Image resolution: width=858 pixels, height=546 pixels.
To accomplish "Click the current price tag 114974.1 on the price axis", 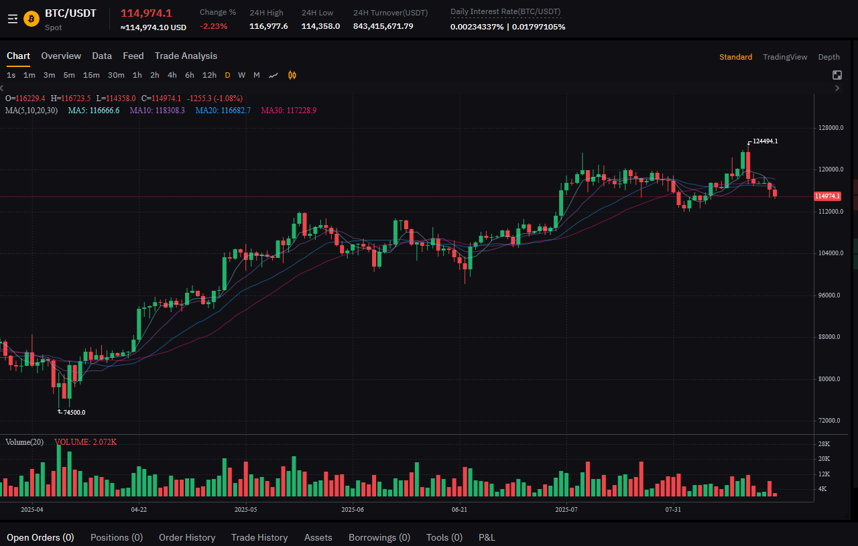I will [827, 196].
